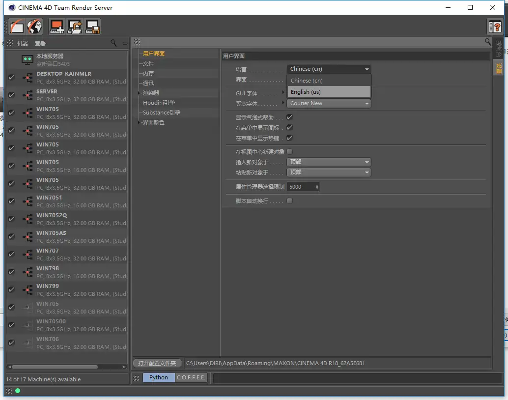Click the greyed icon of WIN70500
Screen dimensions: 508x400
pyautogui.click(x=28, y=325)
